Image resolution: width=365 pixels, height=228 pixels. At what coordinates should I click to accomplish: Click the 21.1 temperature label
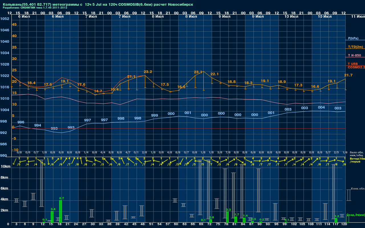pos(131,77)
